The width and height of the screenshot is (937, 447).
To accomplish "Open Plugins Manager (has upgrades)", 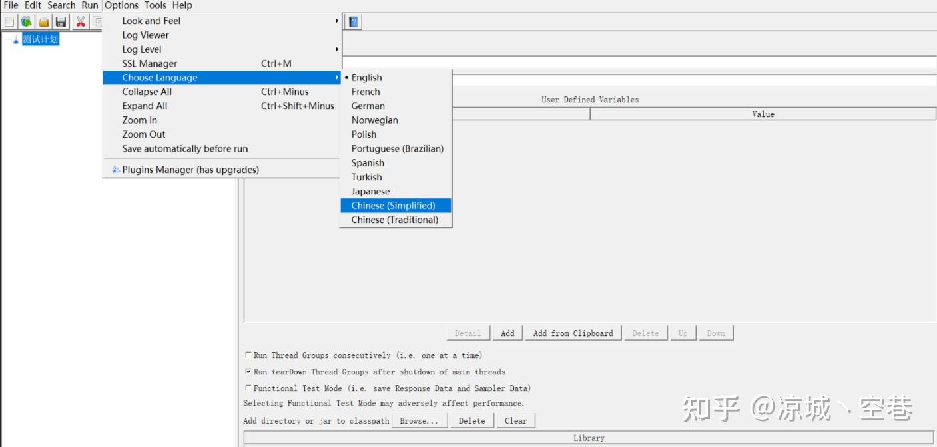I will click(x=221, y=170).
